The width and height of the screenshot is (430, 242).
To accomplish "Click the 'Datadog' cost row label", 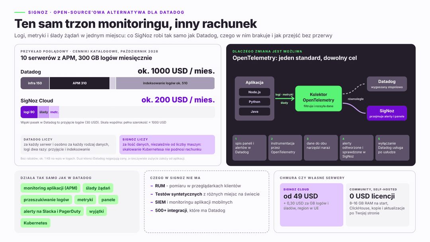I will point(31,72).
